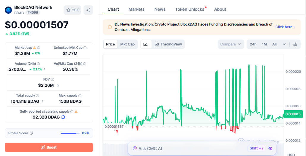Open the Total supply info icon

tap(37, 95)
